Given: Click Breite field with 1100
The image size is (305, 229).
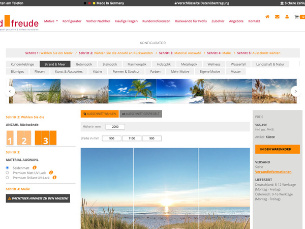Looking at the screenshot, I should coord(132,138).
